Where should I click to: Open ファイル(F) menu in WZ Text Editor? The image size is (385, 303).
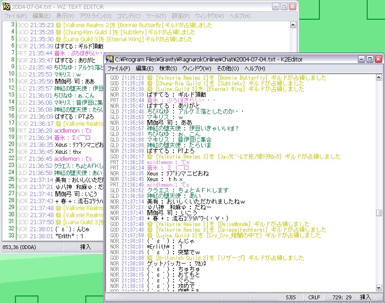click(x=15, y=16)
